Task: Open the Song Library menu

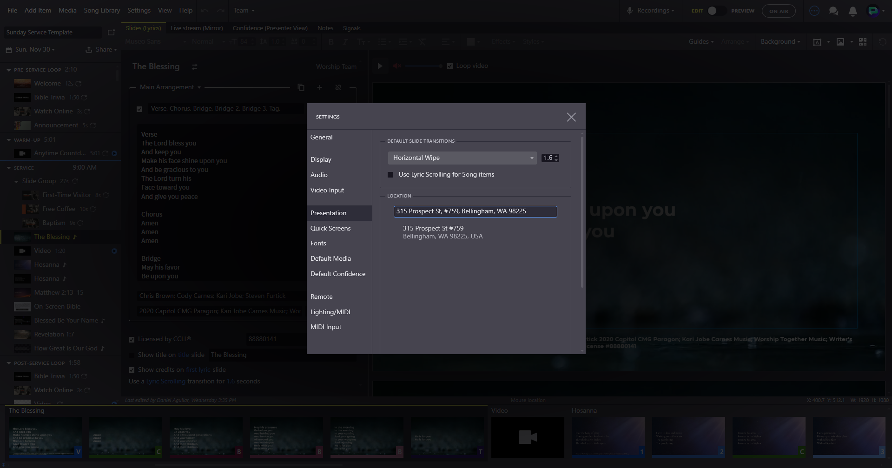Action: [x=102, y=11]
